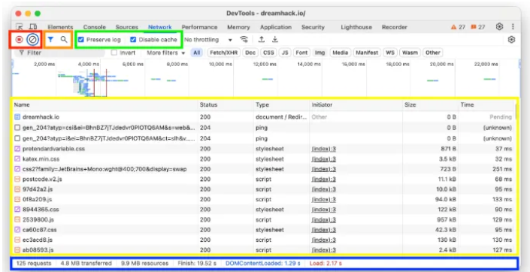
Task: Click the pretendardvariable.css stylesheet icon
Action: click(x=17, y=149)
